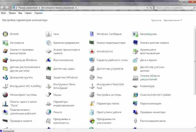This screenshot has width=196, height=132.
Task: Click Все элементы панели управления breadcrumb
Action: pos(58,8)
